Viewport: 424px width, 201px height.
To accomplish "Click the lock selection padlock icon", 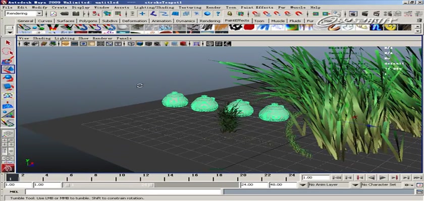I will pos(230,14).
